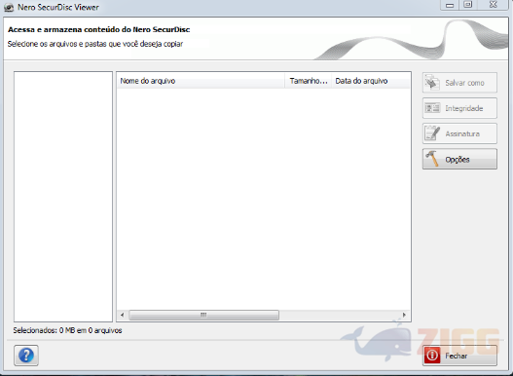Sort by Tamanho column header
Screen dimensions: 513x376
pos(309,81)
